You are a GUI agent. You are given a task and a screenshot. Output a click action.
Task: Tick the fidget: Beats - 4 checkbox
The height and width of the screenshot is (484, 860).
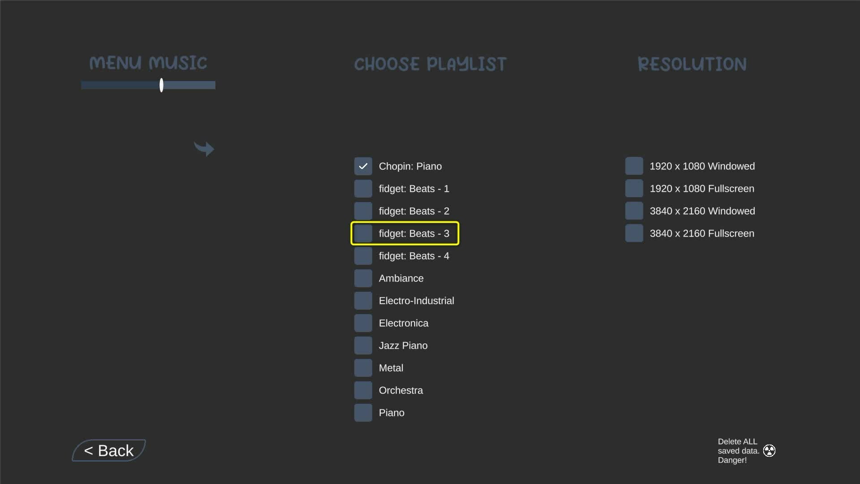click(x=363, y=256)
